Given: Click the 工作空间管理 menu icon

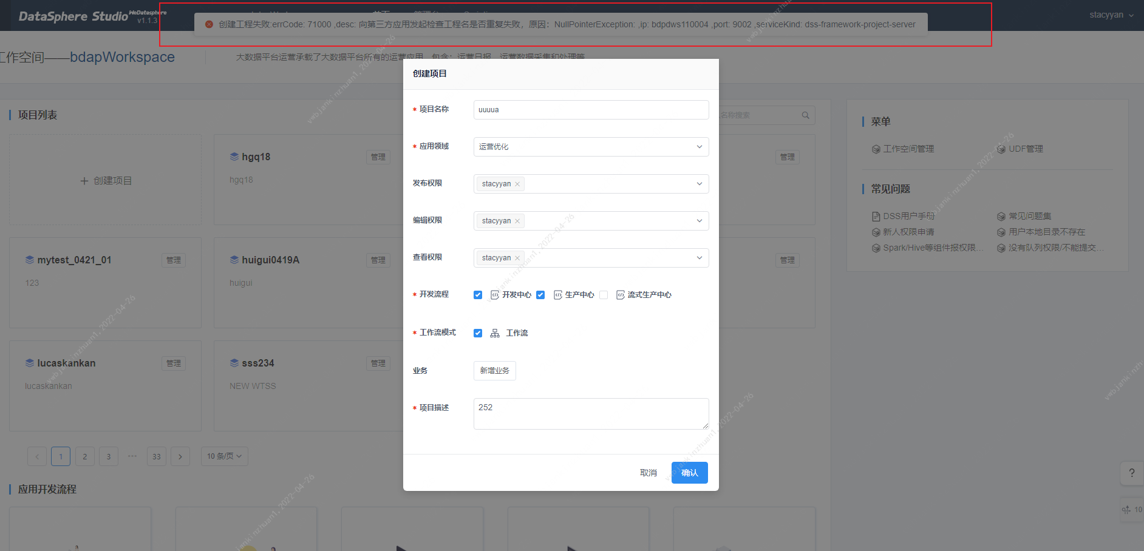Looking at the screenshot, I should coord(876,149).
